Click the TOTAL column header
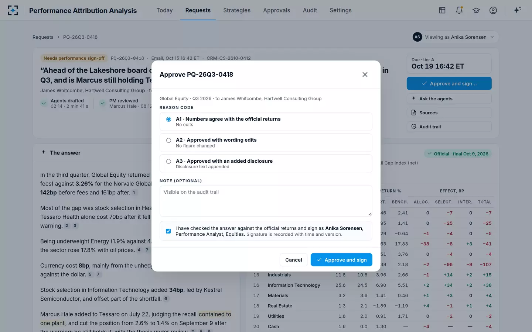Screen dimensions: 532x332 [x=485, y=202]
